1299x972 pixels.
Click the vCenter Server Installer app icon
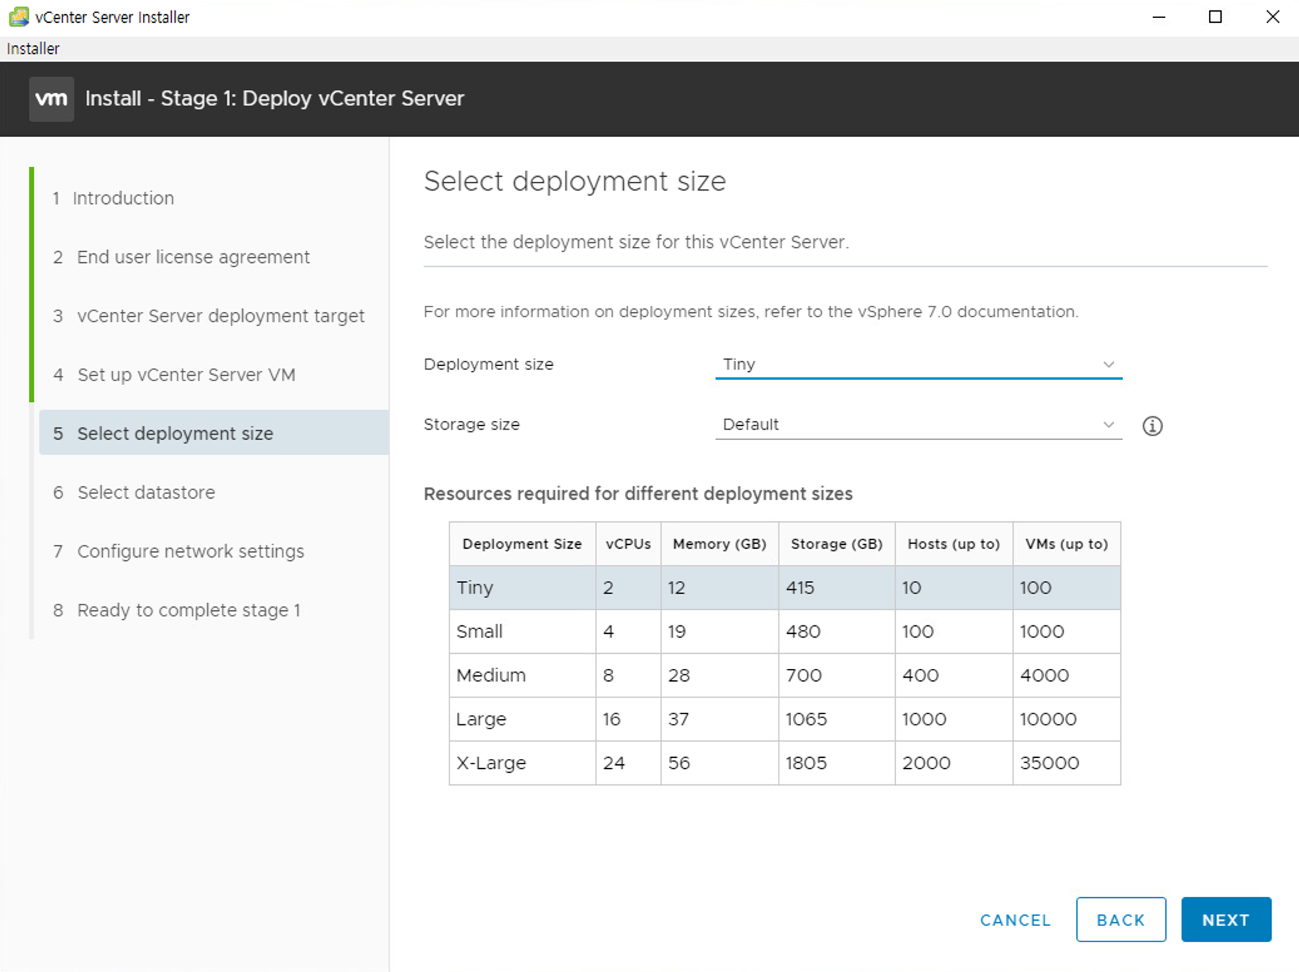coord(19,17)
